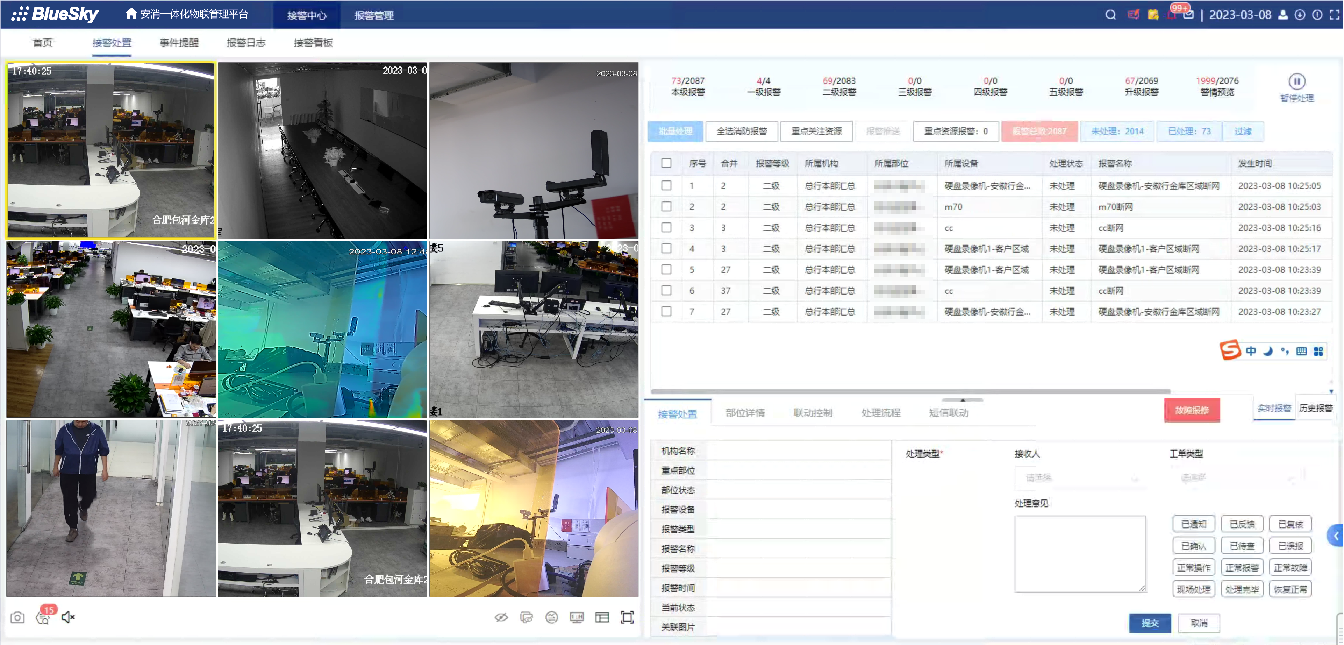Click the 暂停处理 pause icon
This screenshot has height=645, width=1344.
pyautogui.click(x=1296, y=81)
